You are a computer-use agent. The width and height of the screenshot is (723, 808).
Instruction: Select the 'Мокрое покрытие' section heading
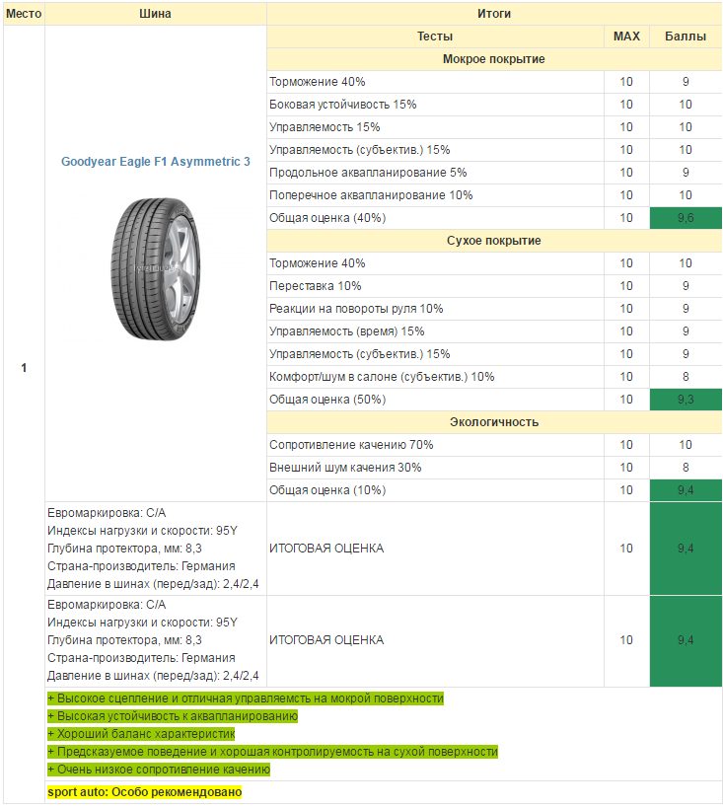click(x=493, y=59)
